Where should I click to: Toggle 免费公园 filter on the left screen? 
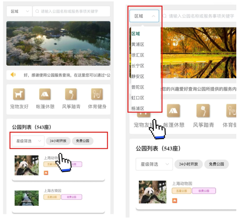(83, 141)
